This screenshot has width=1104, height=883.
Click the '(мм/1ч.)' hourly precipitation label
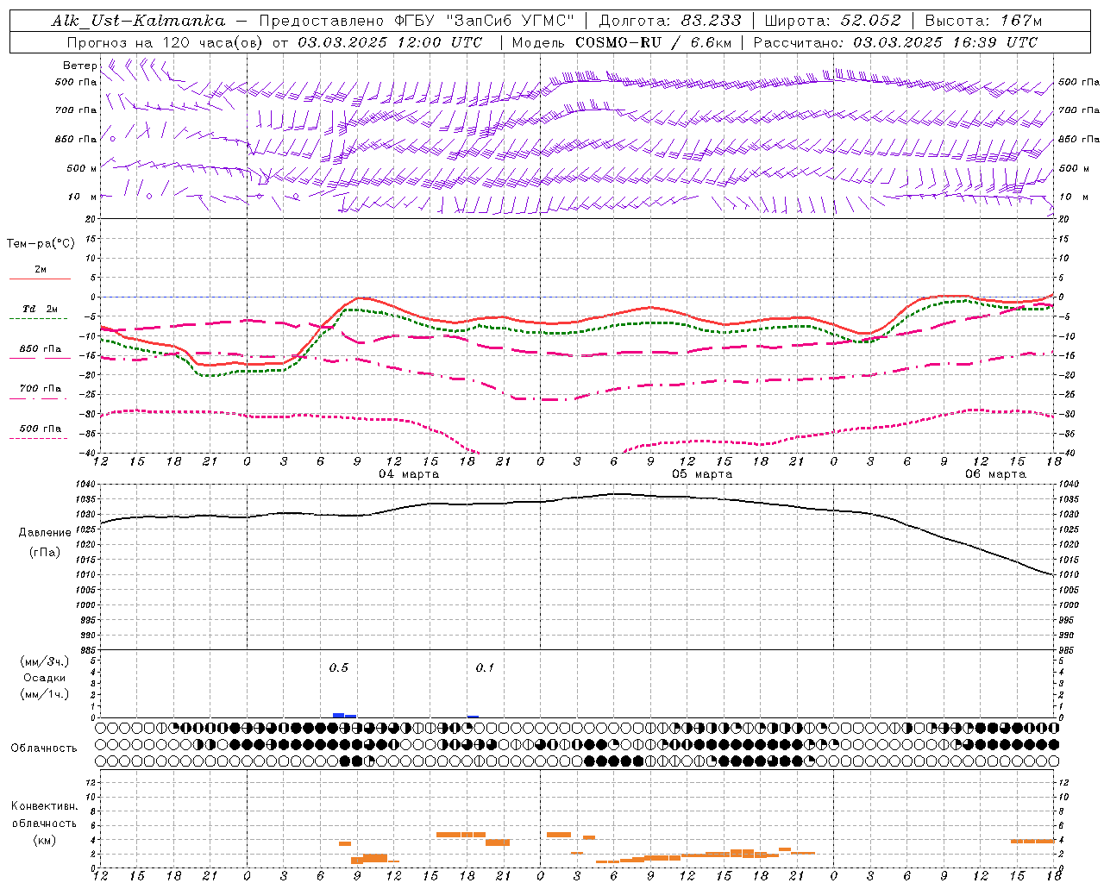click(45, 694)
